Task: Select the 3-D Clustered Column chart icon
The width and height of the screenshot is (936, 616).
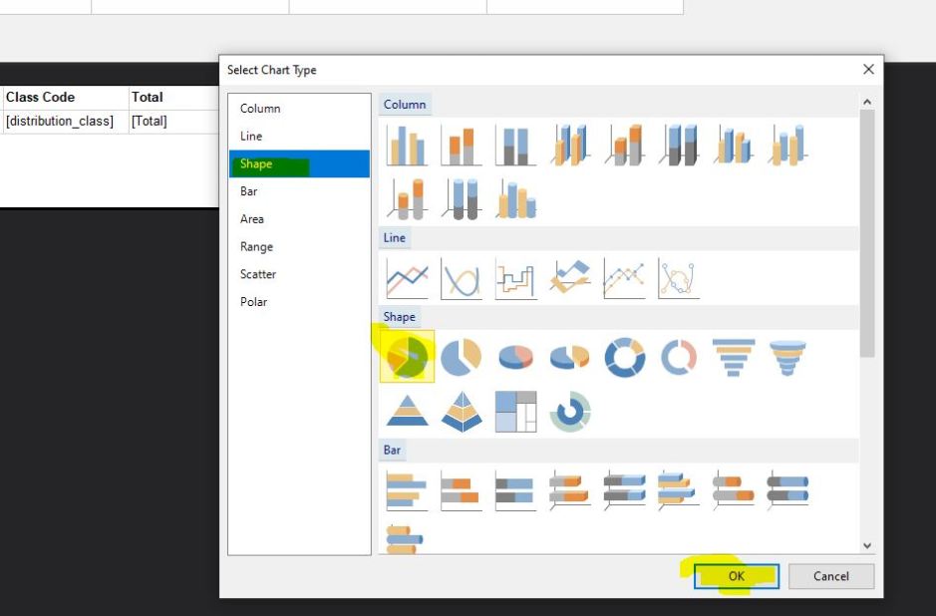Action: 570,146
